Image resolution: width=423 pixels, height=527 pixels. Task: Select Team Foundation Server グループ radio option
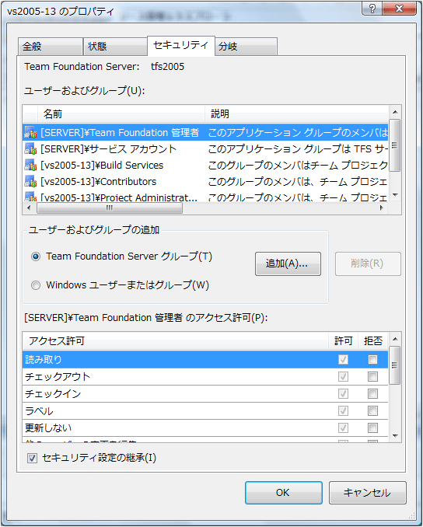(36, 257)
